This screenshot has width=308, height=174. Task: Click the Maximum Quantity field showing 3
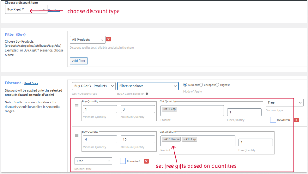point(137,109)
